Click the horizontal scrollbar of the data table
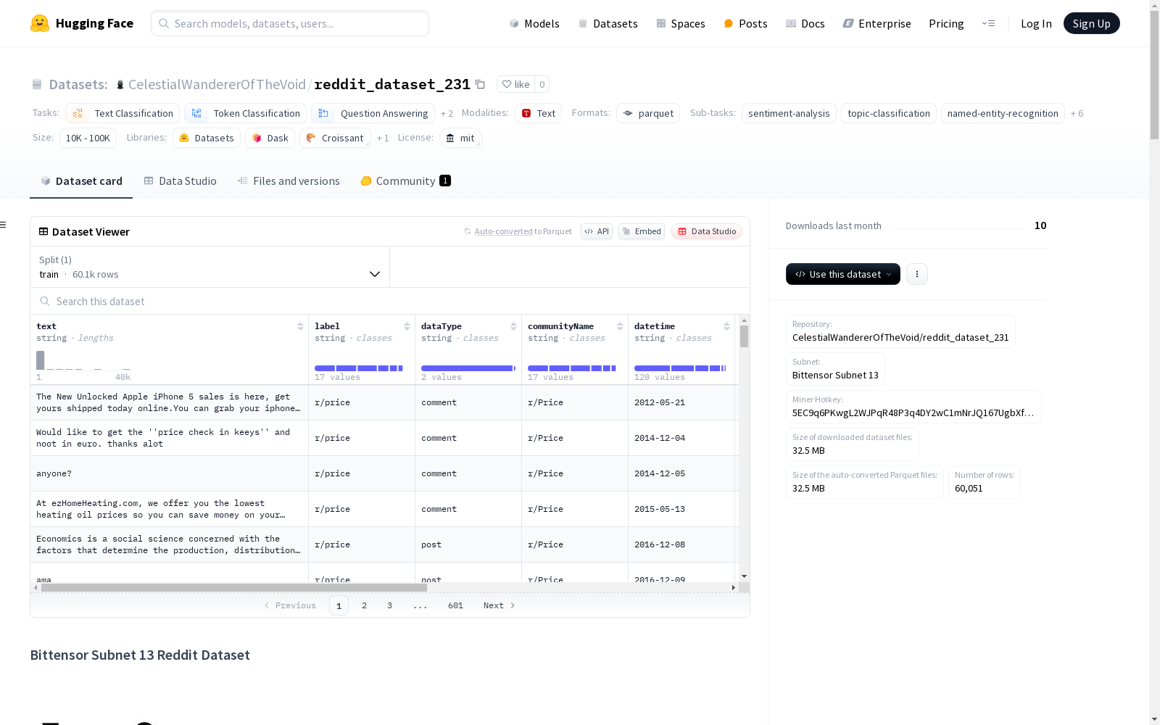The height and width of the screenshot is (725, 1160). click(x=233, y=588)
